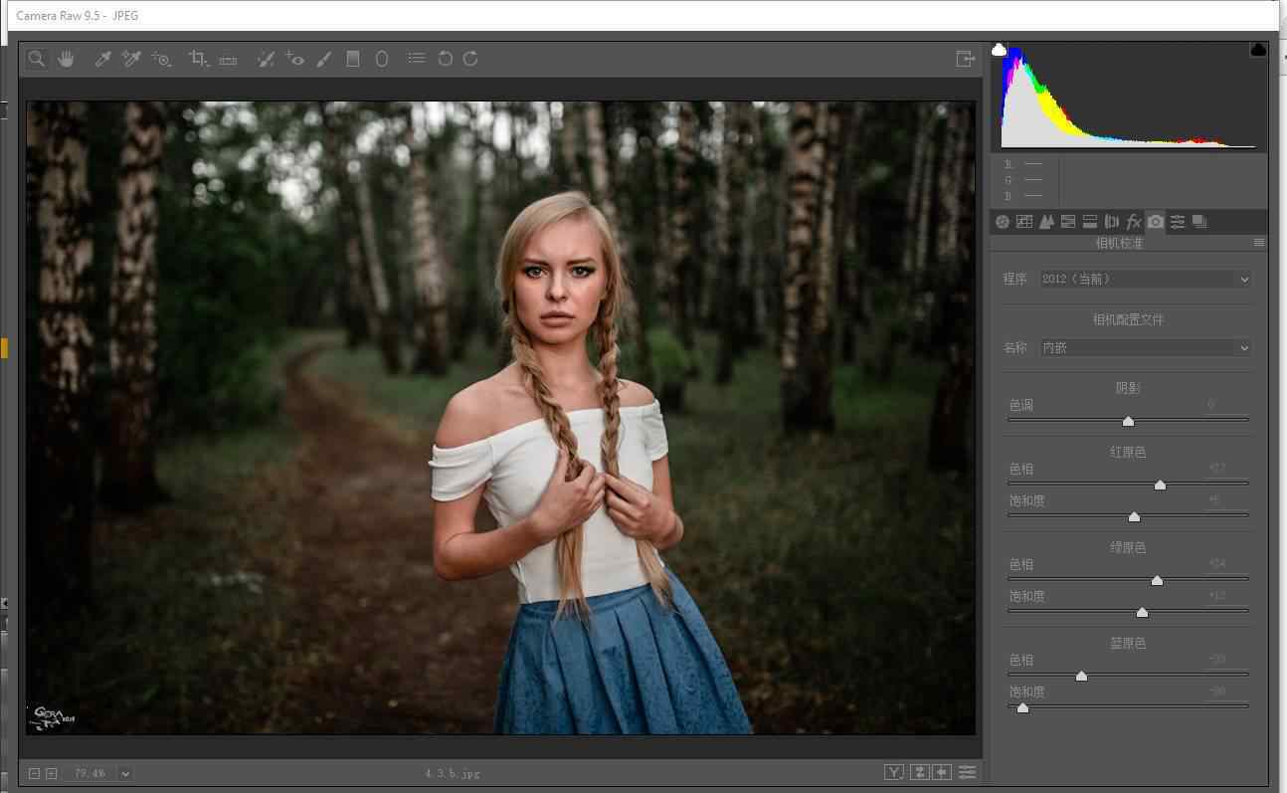Select the Graduated Filter tool

[x=352, y=59]
